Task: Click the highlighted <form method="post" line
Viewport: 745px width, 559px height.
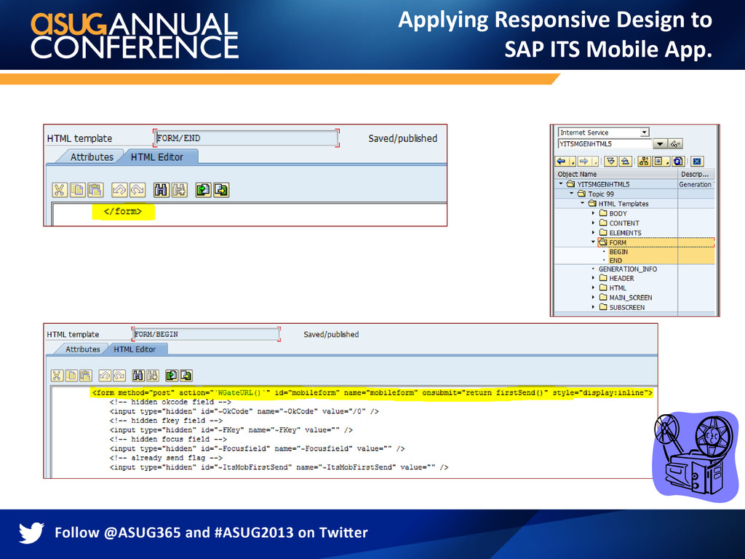Action: pos(372,392)
